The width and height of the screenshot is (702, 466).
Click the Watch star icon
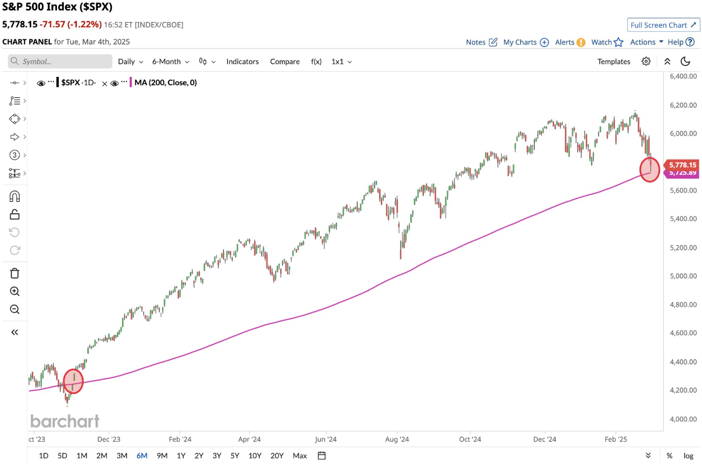coord(618,42)
